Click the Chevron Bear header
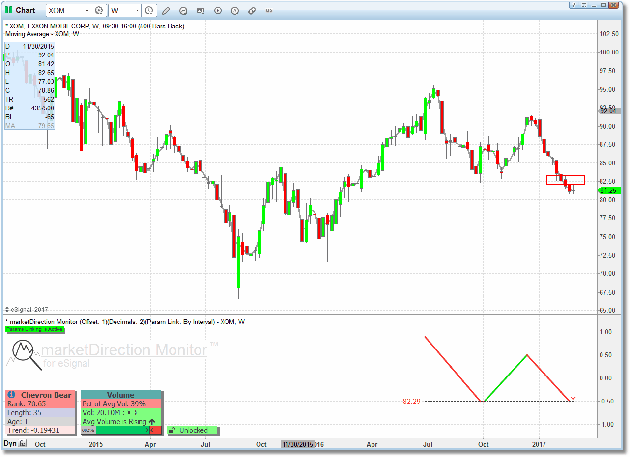630x457 pixels. click(x=40, y=395)
